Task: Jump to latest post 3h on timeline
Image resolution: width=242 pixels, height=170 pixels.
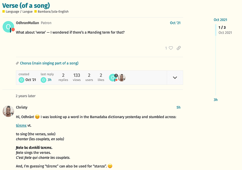Action: [215, 100]
